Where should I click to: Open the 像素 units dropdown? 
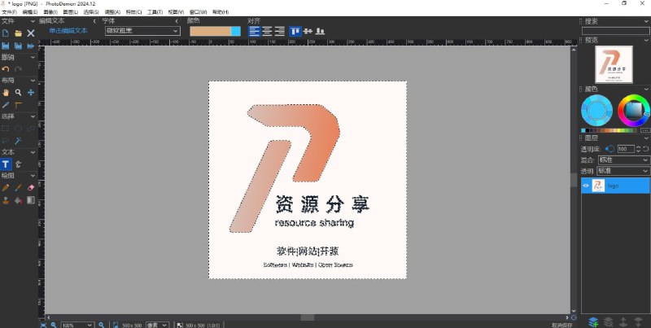click(157, 325)
